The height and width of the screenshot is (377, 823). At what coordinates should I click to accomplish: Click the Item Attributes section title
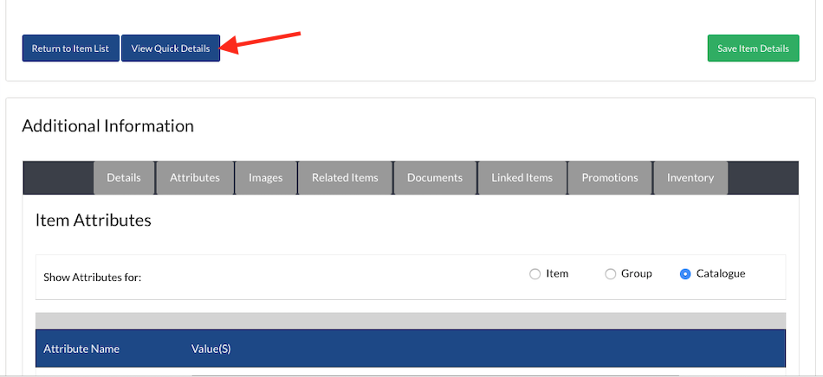click(94, 220)
